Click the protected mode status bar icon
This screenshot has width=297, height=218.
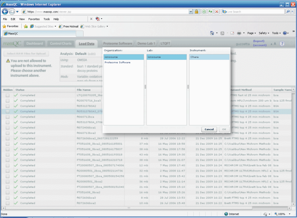tap(265, 214)
